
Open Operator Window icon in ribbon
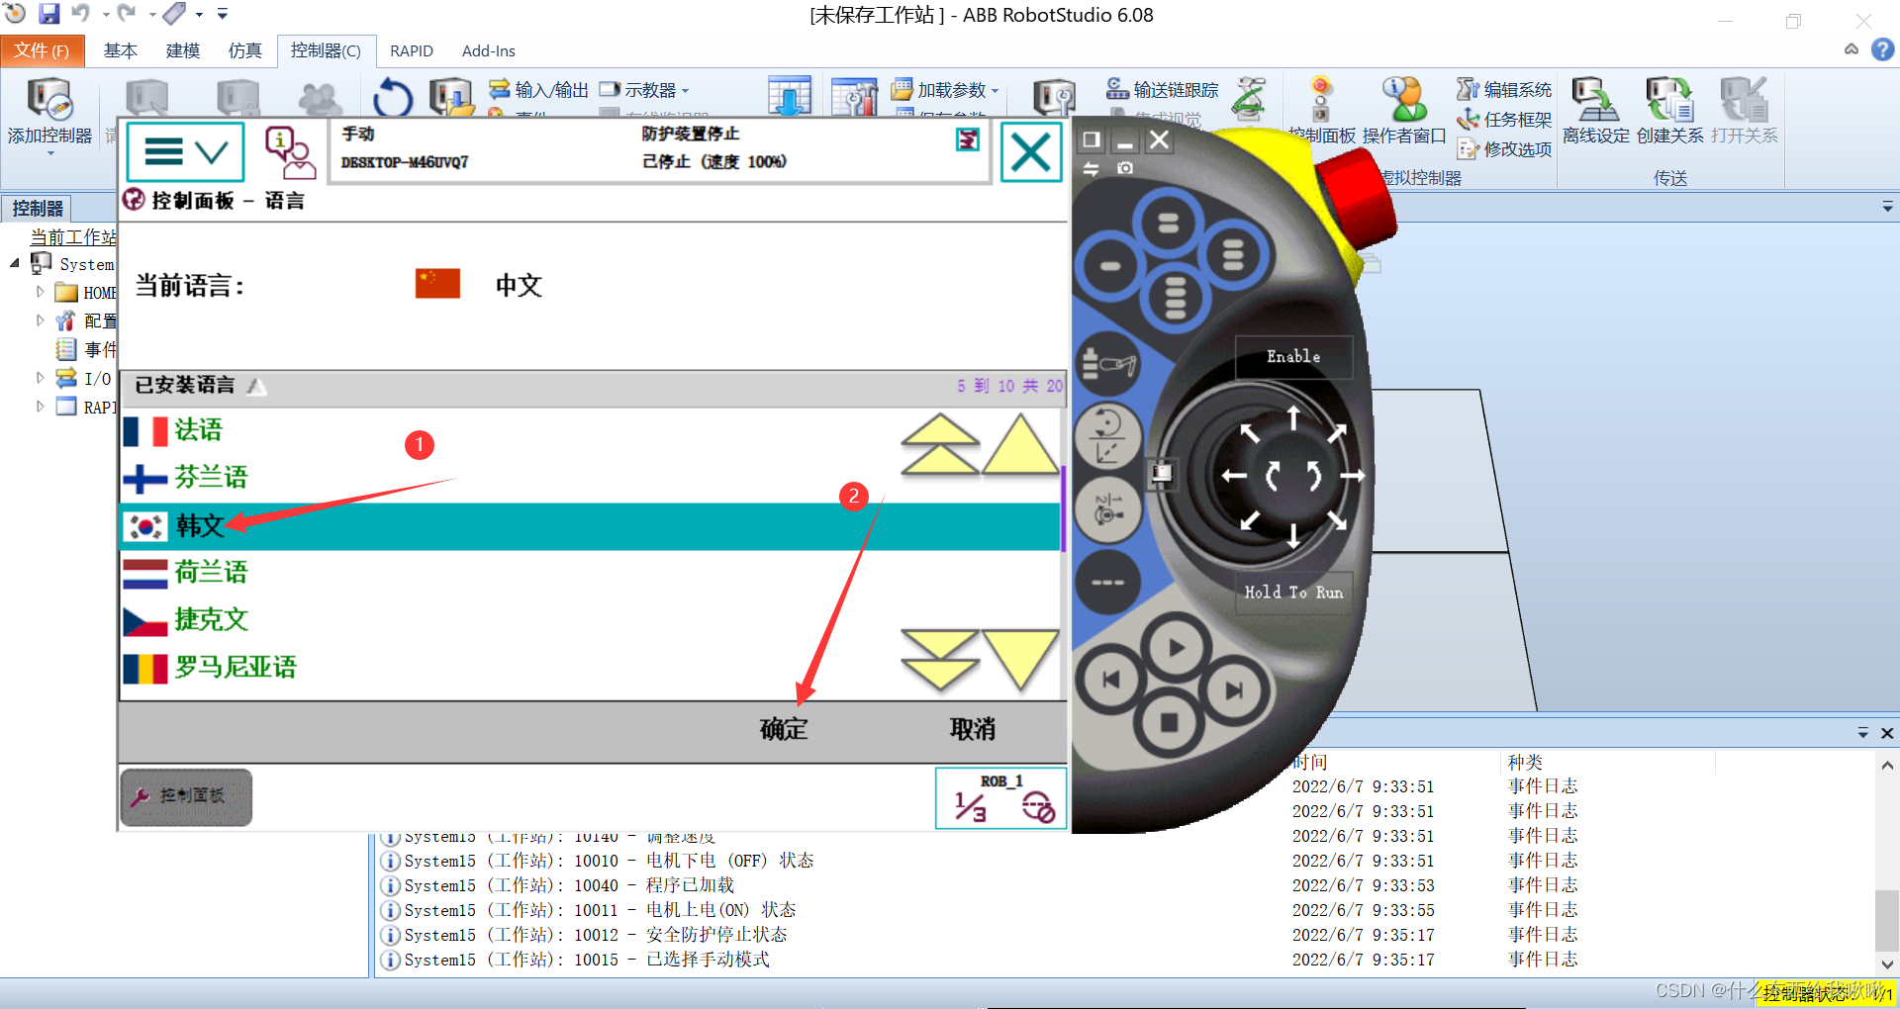1404,111
